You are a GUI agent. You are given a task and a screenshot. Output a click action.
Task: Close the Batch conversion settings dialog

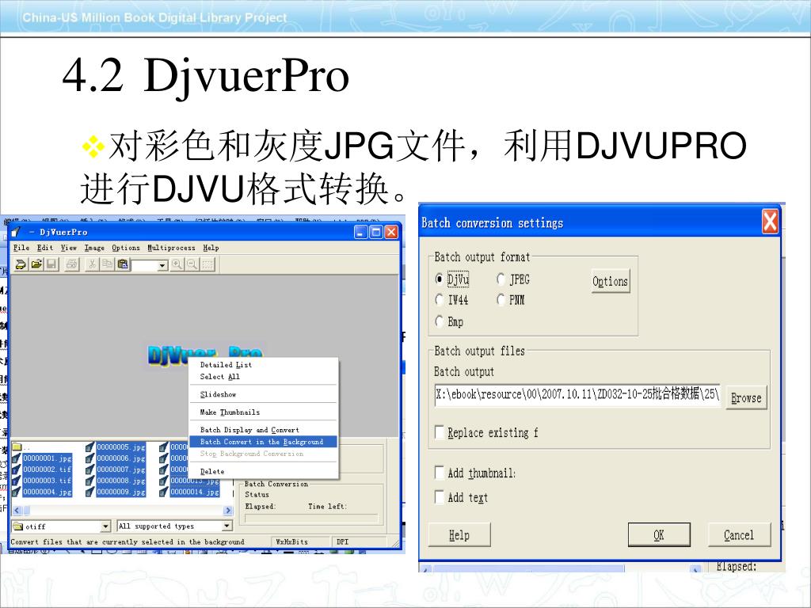click(770, 222)
